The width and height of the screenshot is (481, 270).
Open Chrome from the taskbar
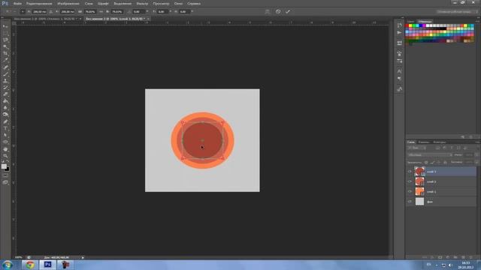[30, 265]
